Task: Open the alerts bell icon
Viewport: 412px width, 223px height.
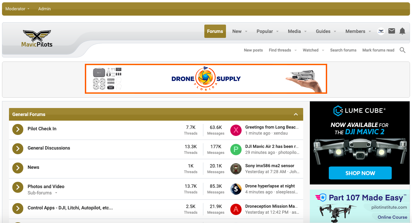Action: click(402, 31)
